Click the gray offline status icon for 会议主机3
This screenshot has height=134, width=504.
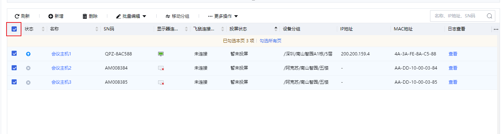click(28, 82)
